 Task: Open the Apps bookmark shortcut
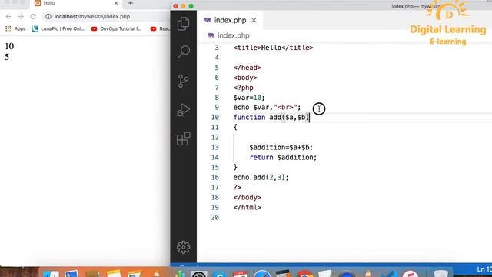click(15, 28)
